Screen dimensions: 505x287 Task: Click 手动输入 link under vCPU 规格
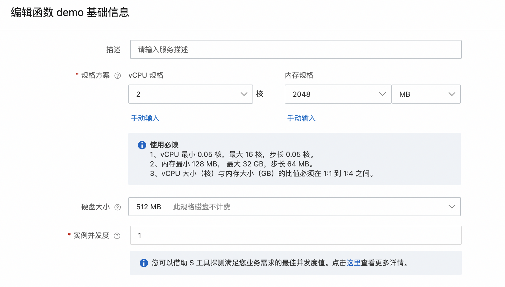145,118
